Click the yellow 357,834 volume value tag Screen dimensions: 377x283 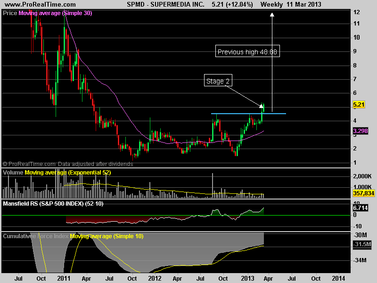click(363, 193)
